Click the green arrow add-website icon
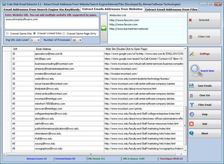This screenshot has width=224, height=164. [104, 28]
